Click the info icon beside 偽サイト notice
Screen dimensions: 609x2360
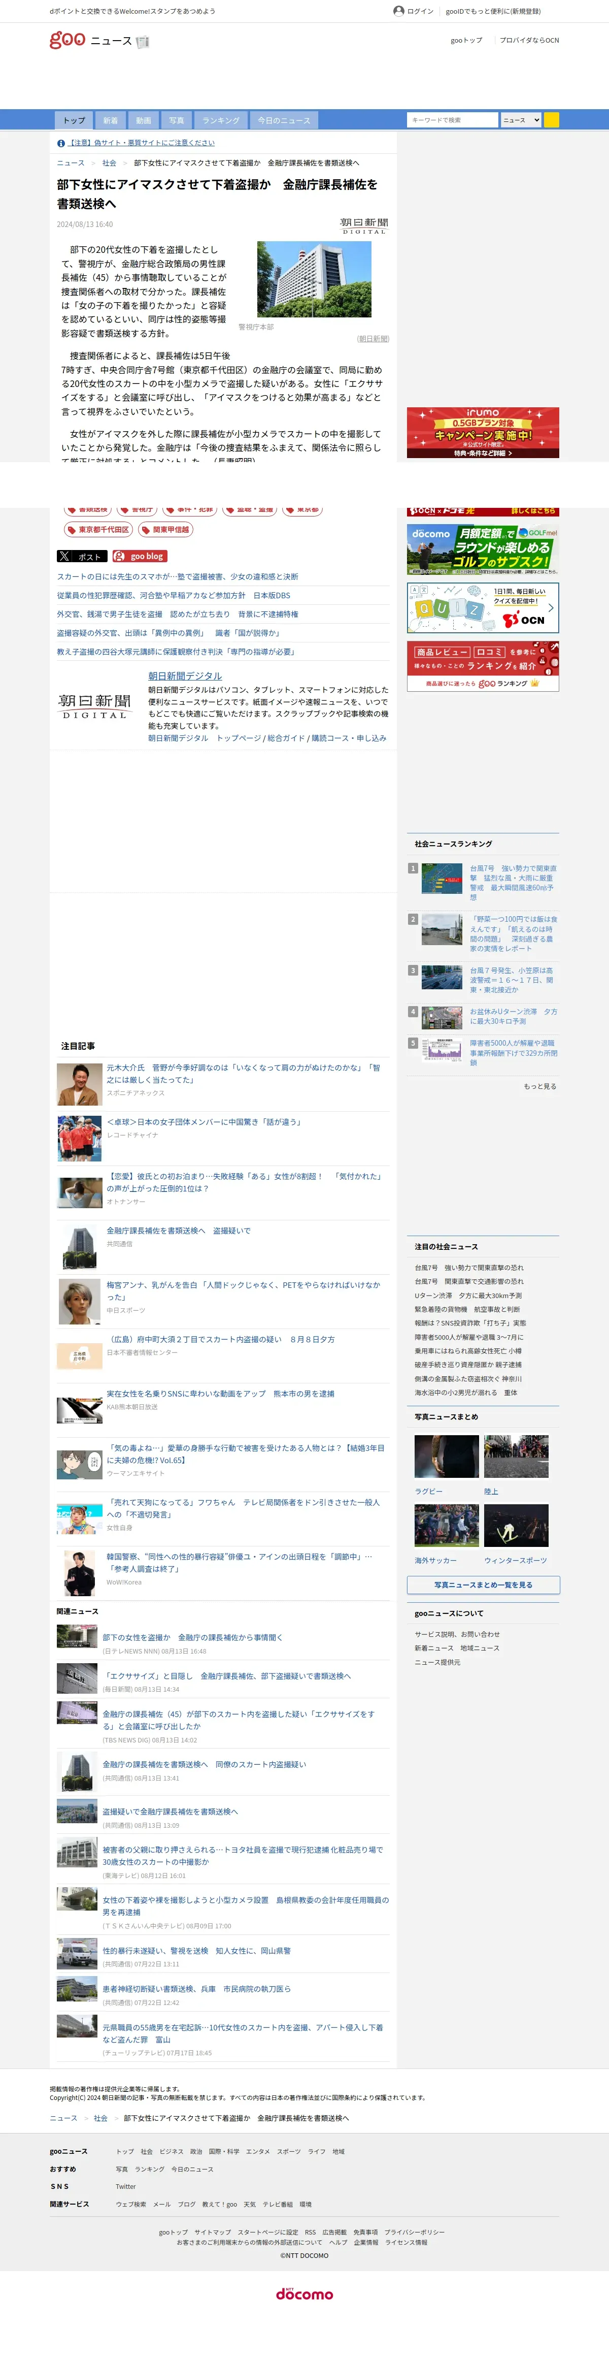point(60,143)
